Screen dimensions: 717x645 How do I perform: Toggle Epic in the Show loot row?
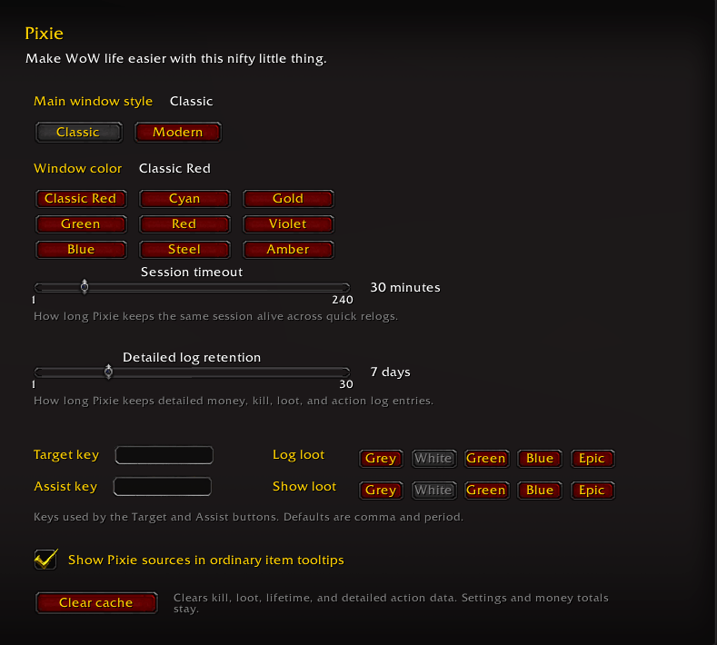coord(593,491)
